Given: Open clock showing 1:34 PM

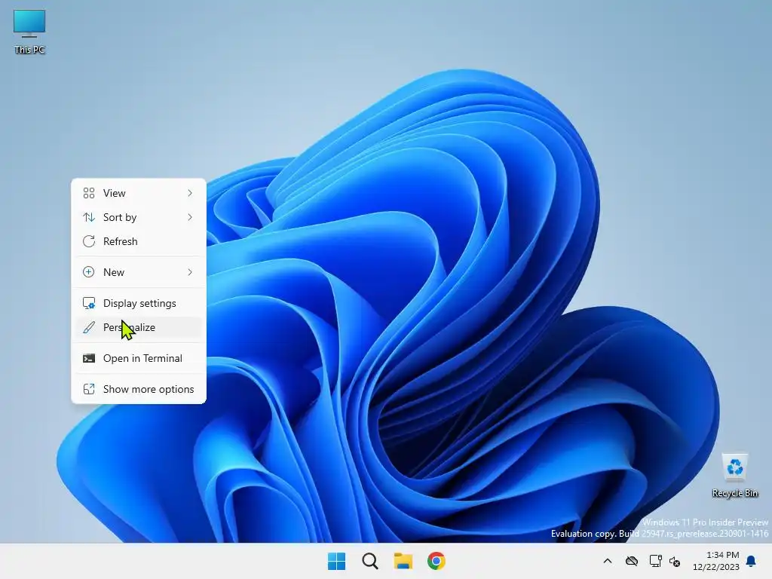Looking at the screenshot, I should pos(716,561).
